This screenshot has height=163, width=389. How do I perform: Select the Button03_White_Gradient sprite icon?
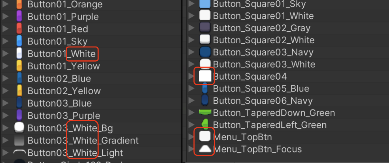pos(19,140)
